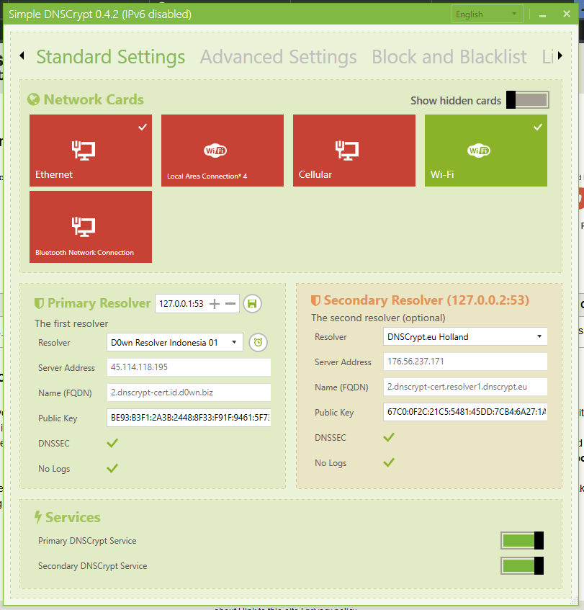The width and height of the screenshot is (584, 610).
Task: Click the 127.0.0.1:53 listen address field
Action: pyautogui.click(x=181, y=303)
